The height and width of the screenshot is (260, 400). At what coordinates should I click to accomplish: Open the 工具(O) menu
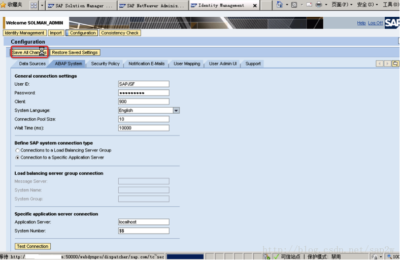pyautogui.click(x=391, y=5)
